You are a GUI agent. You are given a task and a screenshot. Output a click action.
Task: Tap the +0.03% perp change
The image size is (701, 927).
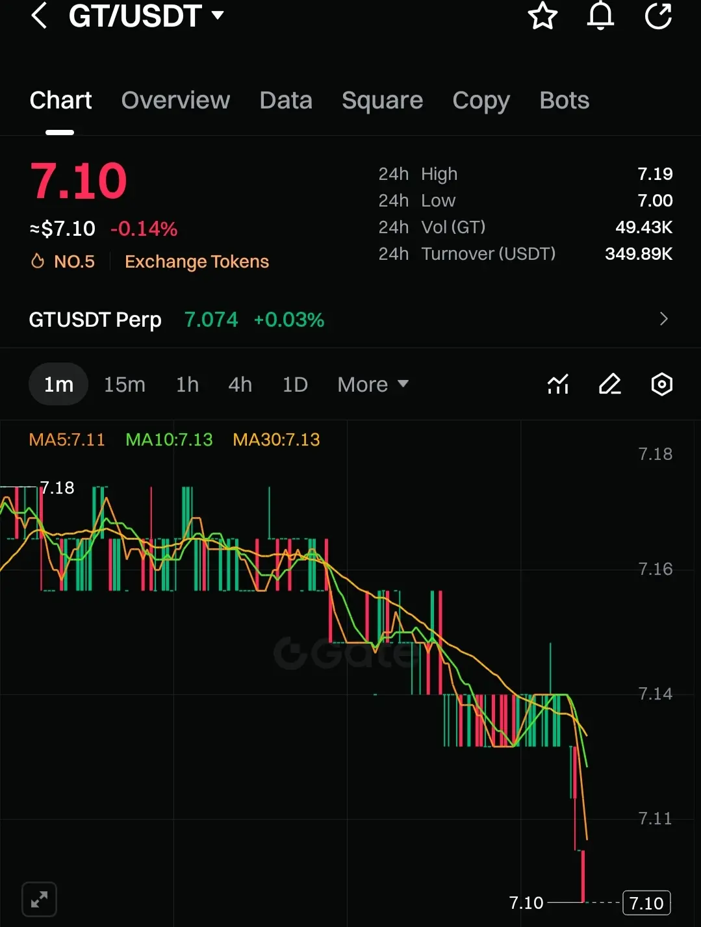coord(288,320)
